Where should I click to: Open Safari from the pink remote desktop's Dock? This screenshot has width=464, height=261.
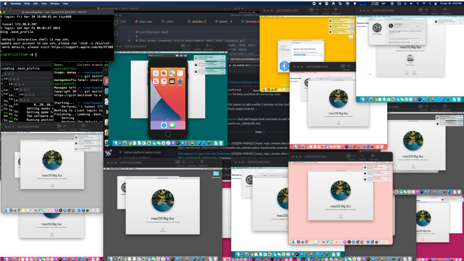coord(368,242)
